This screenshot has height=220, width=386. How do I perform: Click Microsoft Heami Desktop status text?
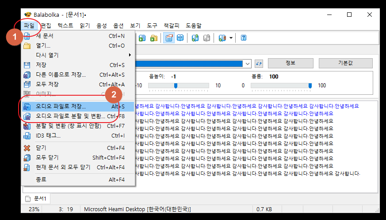138,209
